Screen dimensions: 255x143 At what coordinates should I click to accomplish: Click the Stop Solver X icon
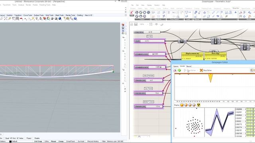[x=201, y=70]
